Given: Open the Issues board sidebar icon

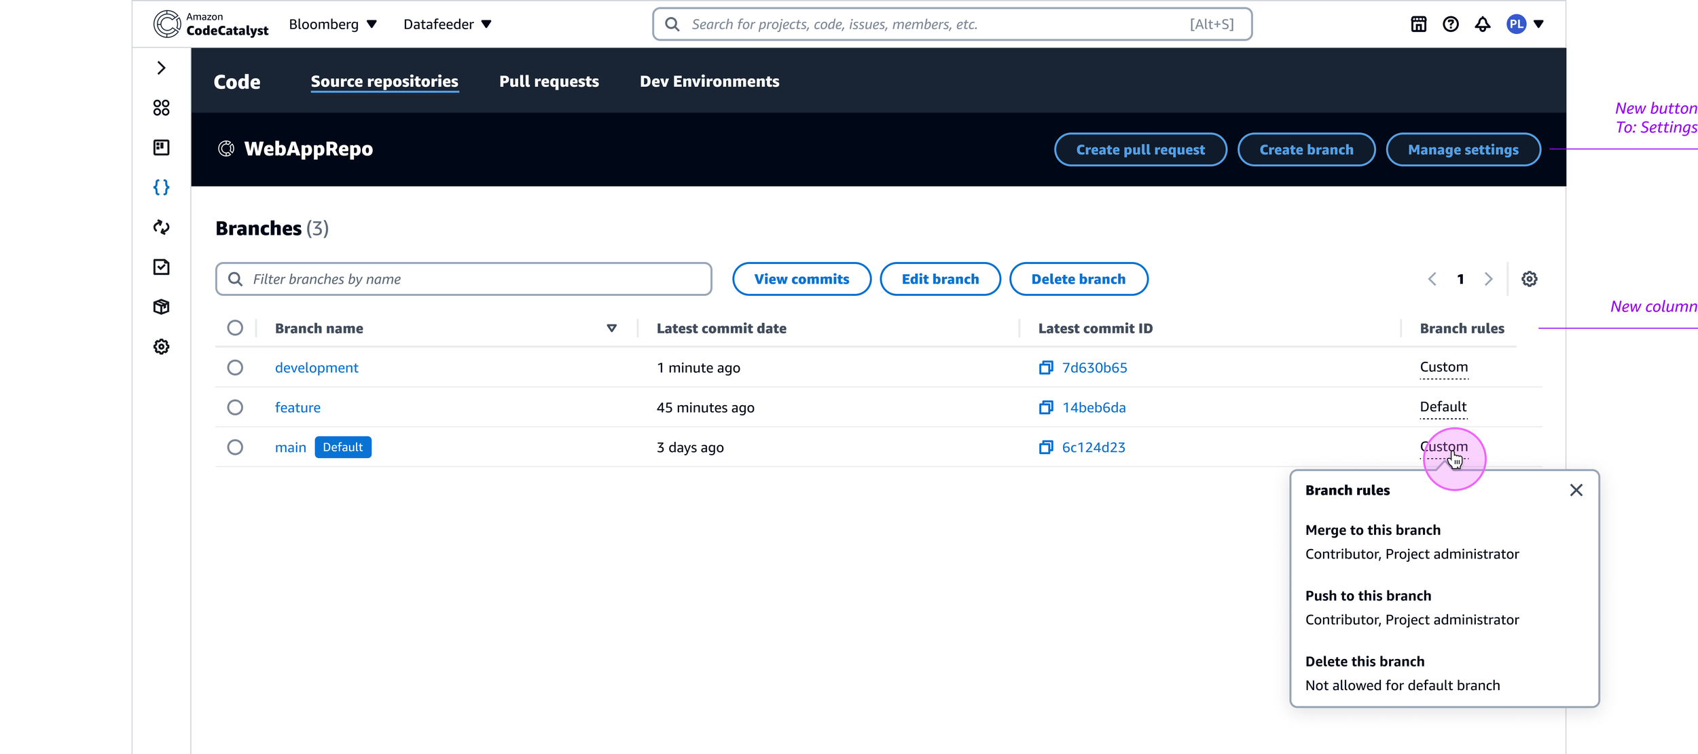Looking at the screenshot, I should pos(161,147).
